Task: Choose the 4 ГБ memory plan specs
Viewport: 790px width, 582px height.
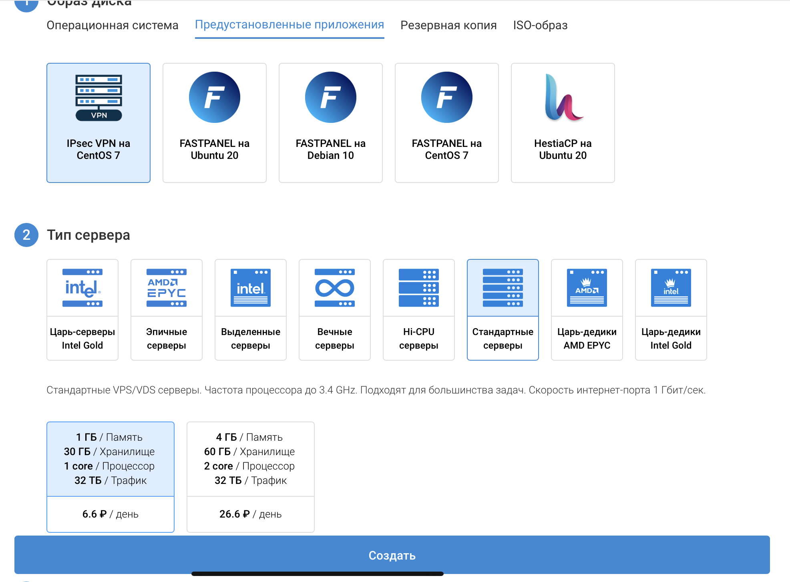Action: pyautogui.click(x=251, y=459)
